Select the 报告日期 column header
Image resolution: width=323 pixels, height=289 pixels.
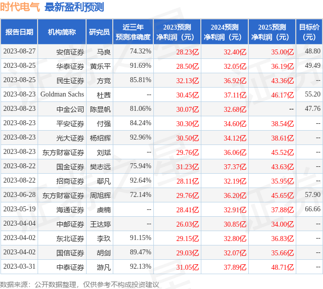point(19,32)
